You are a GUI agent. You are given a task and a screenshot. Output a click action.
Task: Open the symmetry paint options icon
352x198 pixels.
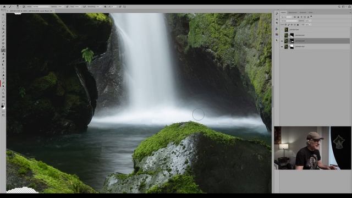(125, 7)
